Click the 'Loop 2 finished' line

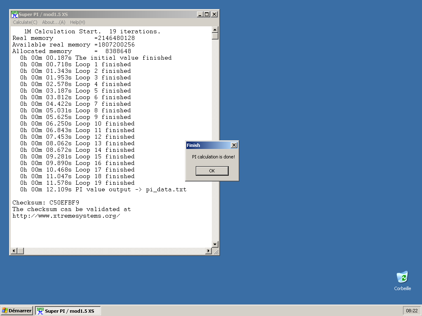click(75, 71)
